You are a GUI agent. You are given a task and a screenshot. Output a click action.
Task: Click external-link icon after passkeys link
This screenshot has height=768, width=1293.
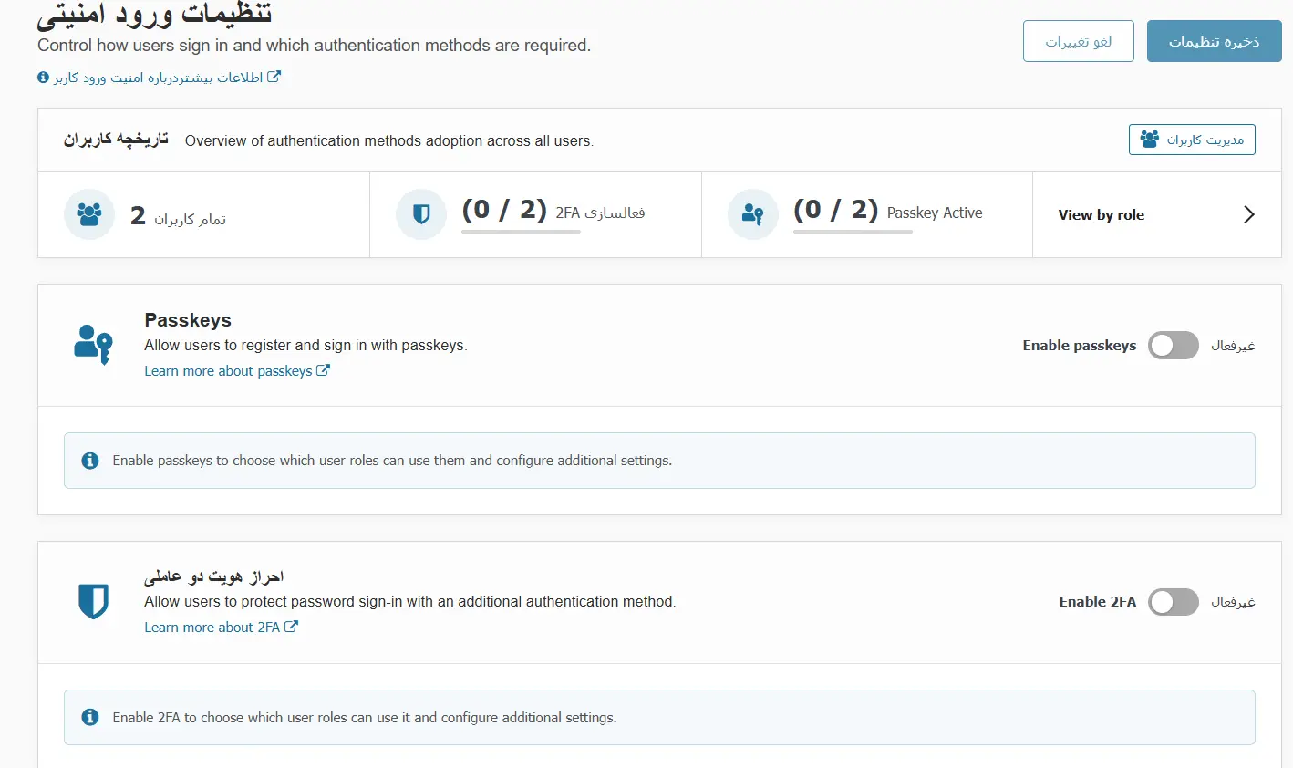pyautogui.click(x=323, y=370)
